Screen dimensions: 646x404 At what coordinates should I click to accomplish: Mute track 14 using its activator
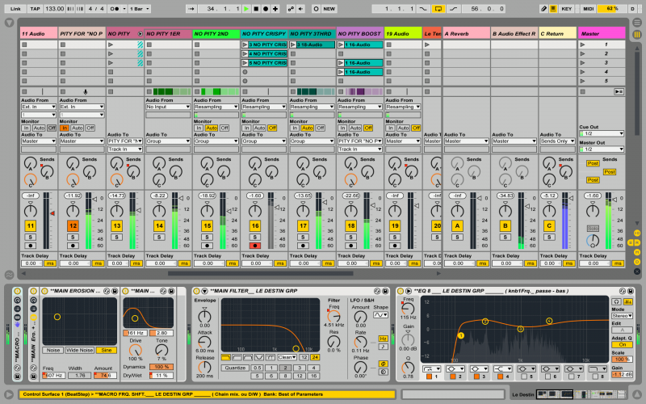159,225
